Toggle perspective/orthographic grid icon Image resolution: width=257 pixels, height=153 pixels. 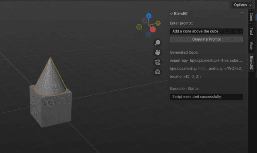pyautogui.click(x=158, y=72)
